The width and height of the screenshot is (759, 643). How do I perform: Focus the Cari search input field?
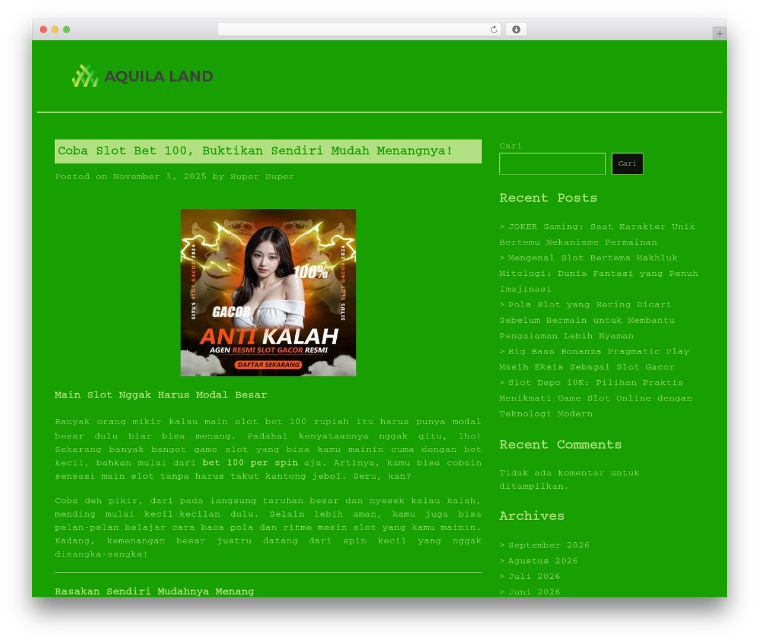552,164
